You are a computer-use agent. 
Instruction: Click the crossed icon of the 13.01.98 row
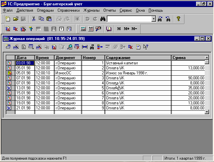[x=9, y=88]
